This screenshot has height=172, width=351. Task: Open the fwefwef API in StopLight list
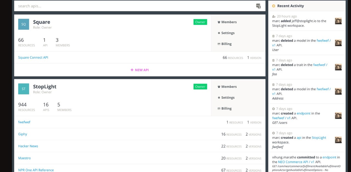click(24, 122)
